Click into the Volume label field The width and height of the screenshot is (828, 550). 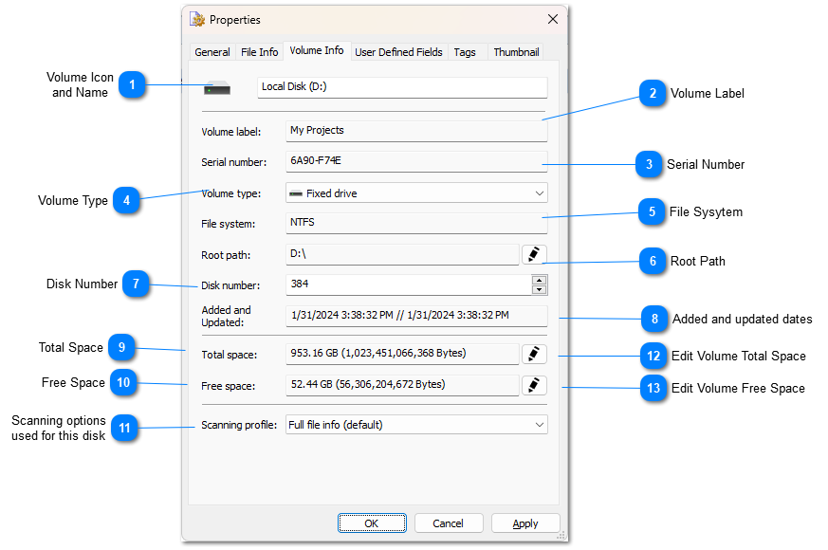tap(415, 131)
